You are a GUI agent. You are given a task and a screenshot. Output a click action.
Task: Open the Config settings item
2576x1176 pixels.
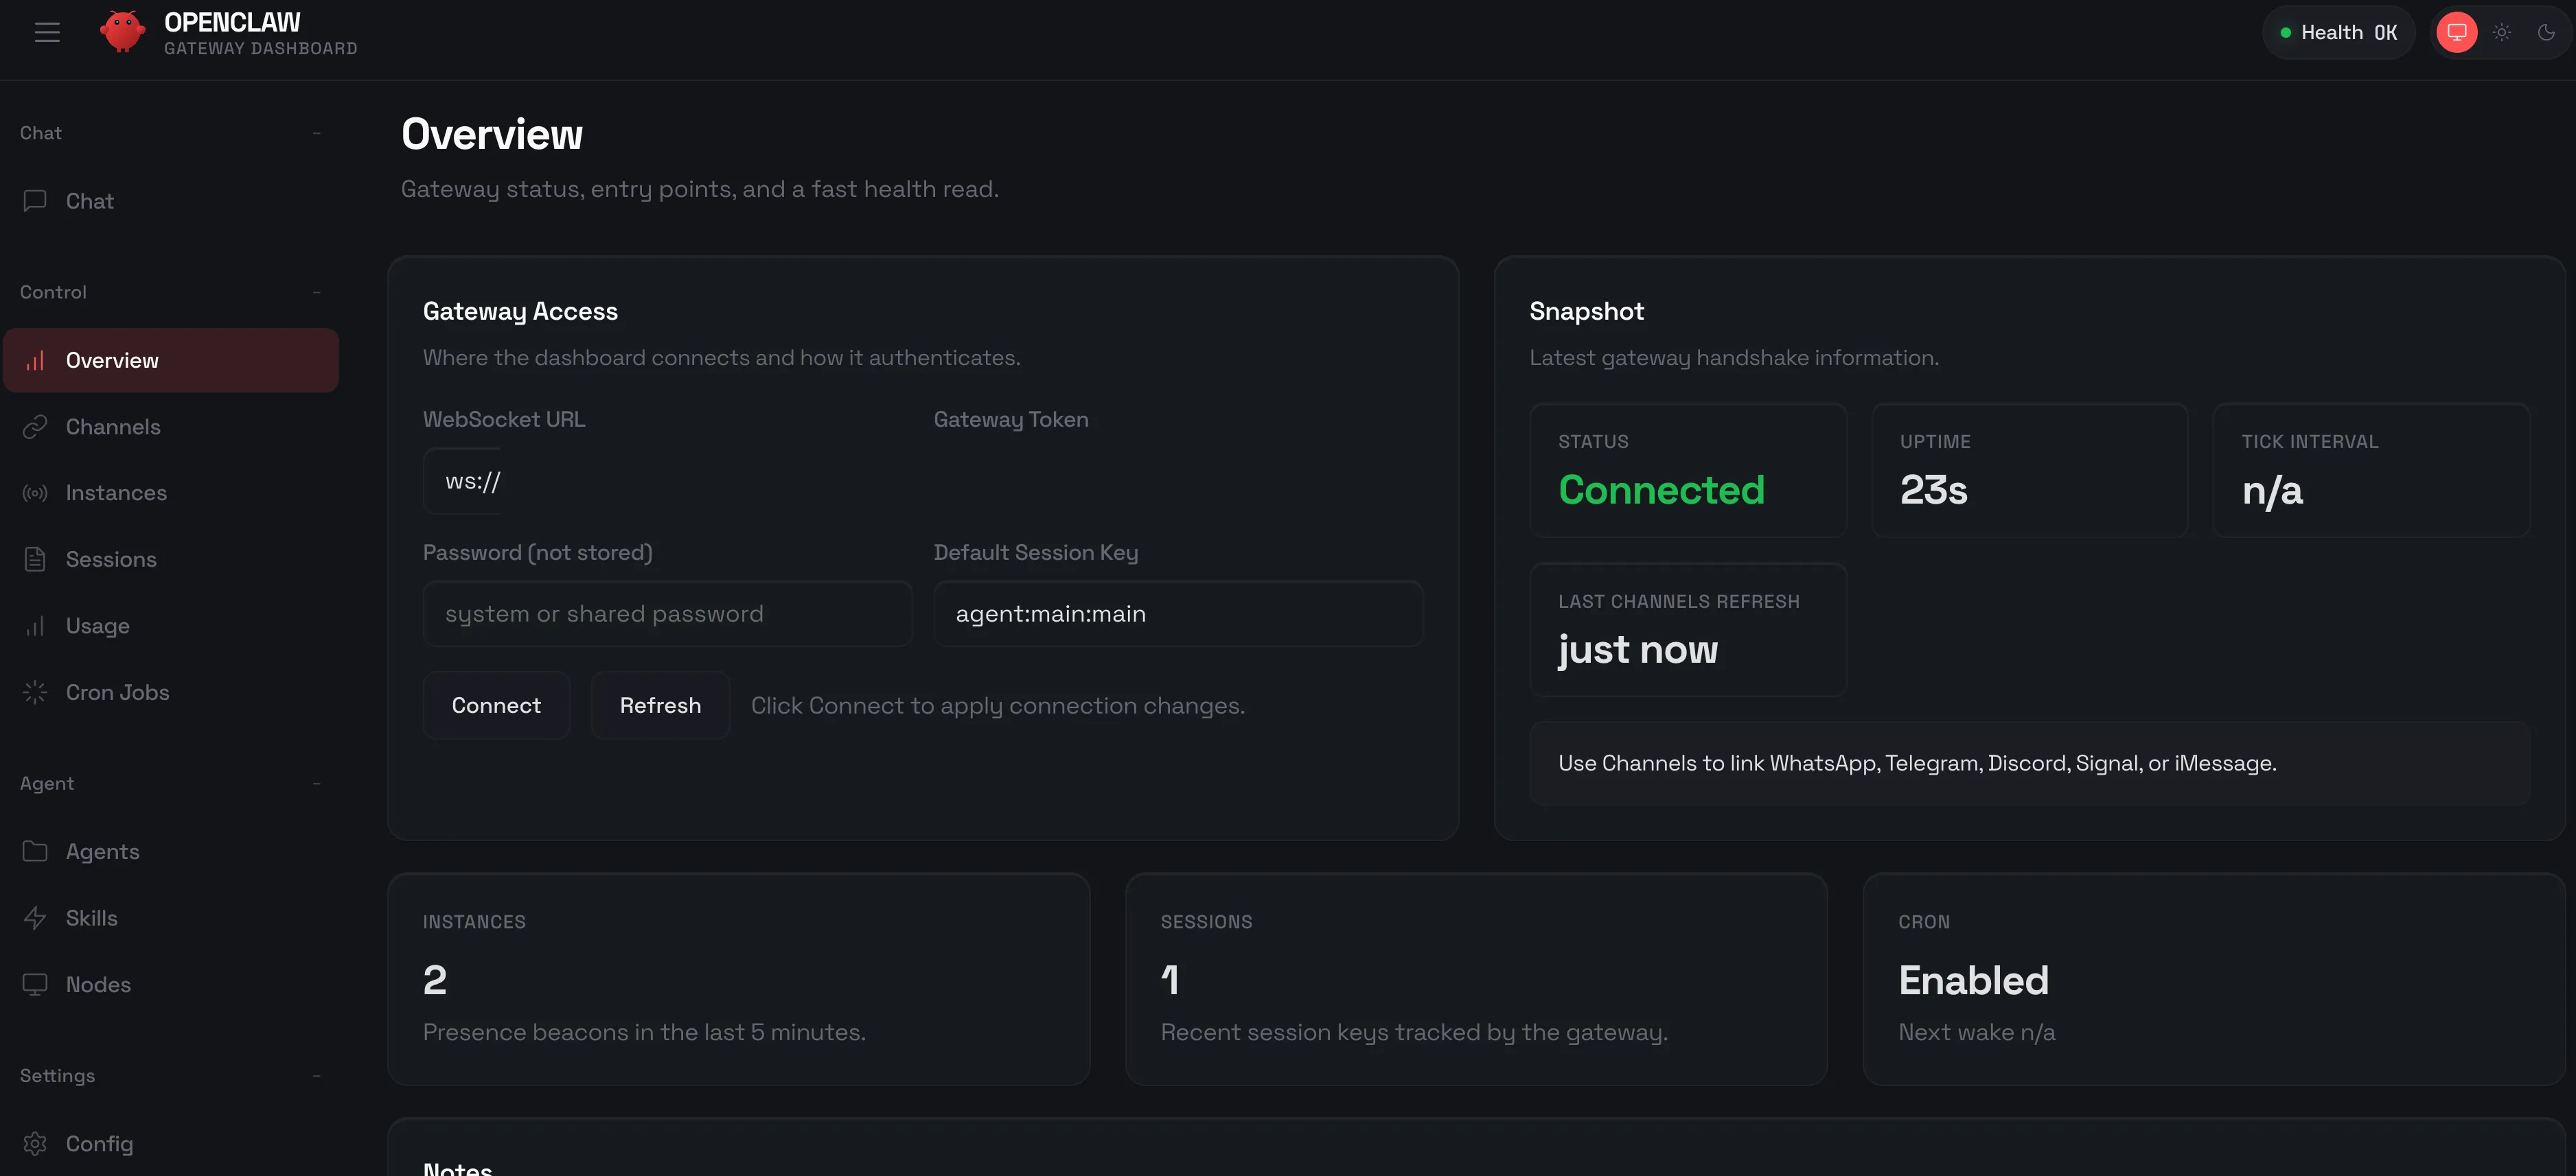coord(99,1143)
